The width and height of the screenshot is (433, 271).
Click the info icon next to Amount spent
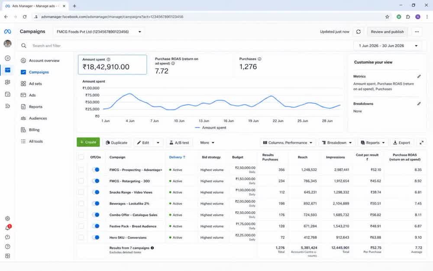tap(109, 59)
